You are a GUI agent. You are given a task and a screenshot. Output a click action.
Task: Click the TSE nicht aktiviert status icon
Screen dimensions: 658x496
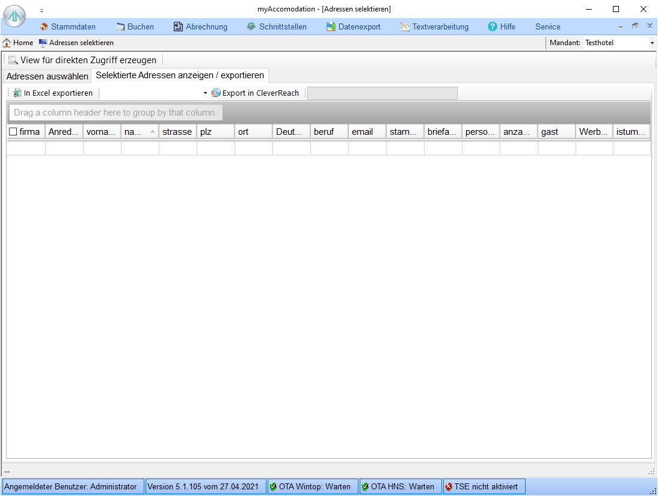(449, 486)
